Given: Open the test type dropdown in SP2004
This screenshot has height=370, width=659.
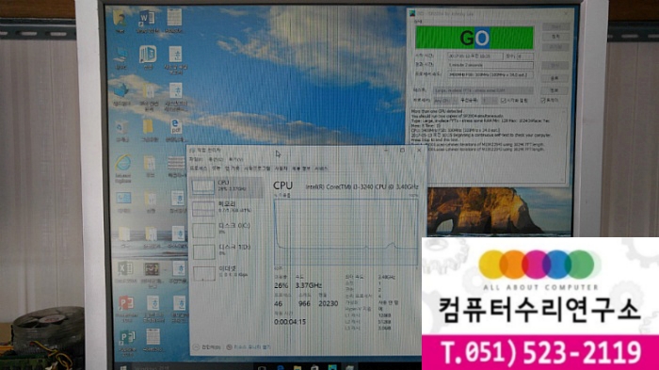Looking at the screenshot, I should [x=483, y=90].
